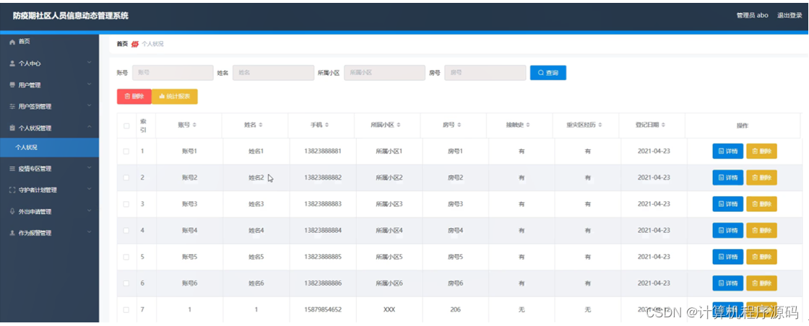Click the blue 查询 search button
Viewport: 809px width, 326px height.
[x=548, y=73]
